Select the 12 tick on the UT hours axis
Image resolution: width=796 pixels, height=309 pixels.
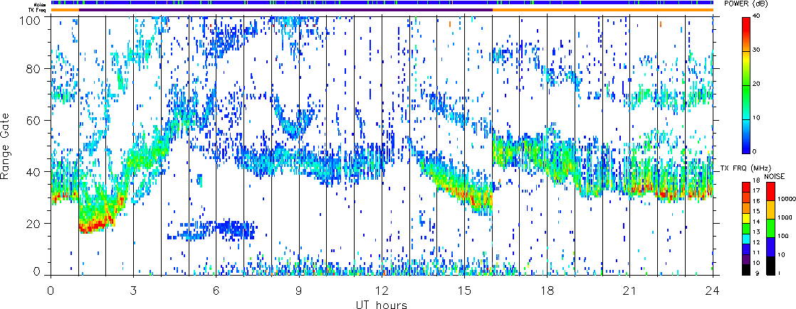382,291
